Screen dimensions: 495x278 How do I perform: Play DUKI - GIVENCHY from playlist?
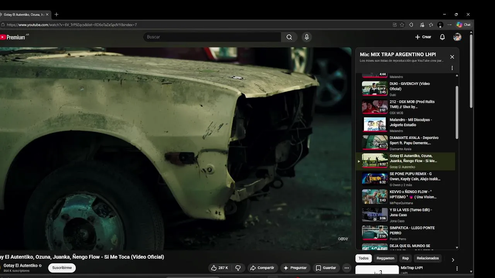405,89
